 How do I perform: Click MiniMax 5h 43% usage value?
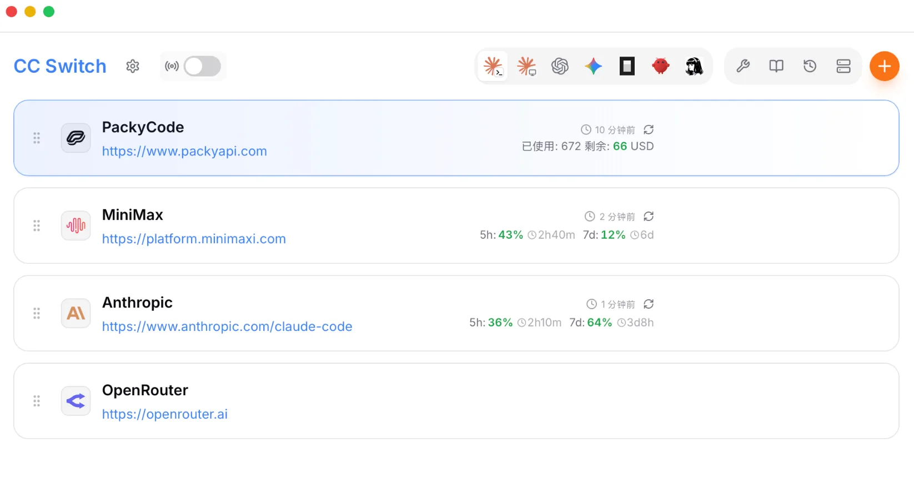tap(511, 235)
